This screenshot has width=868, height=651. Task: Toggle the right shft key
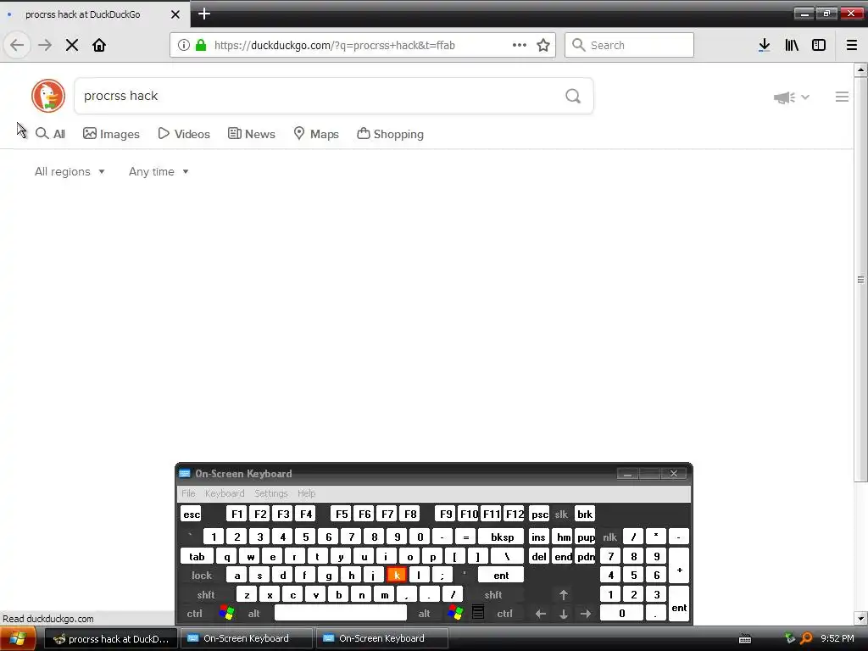point(493,594)
